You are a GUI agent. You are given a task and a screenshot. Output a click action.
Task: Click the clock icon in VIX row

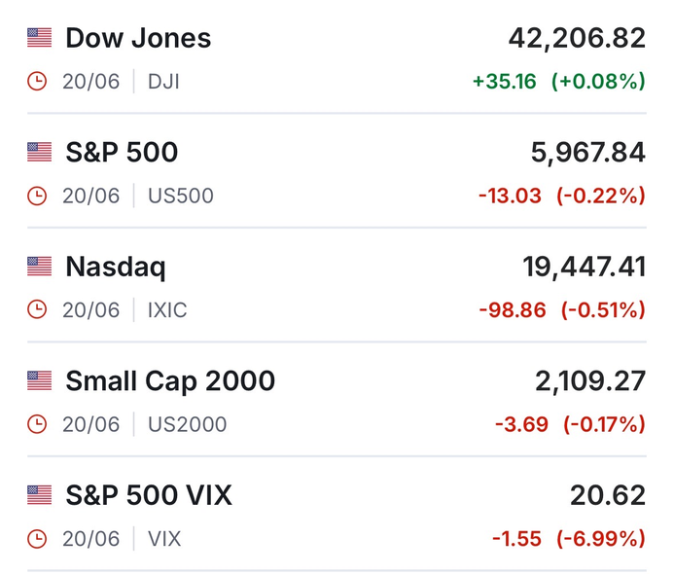point(37,539)
